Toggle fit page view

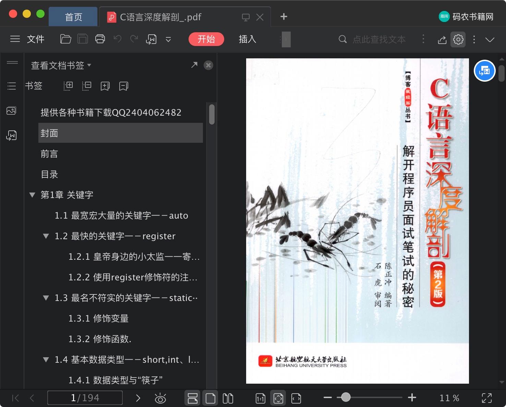278,398
